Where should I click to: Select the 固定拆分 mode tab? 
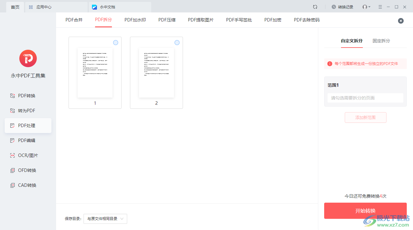tap(381, 41)
